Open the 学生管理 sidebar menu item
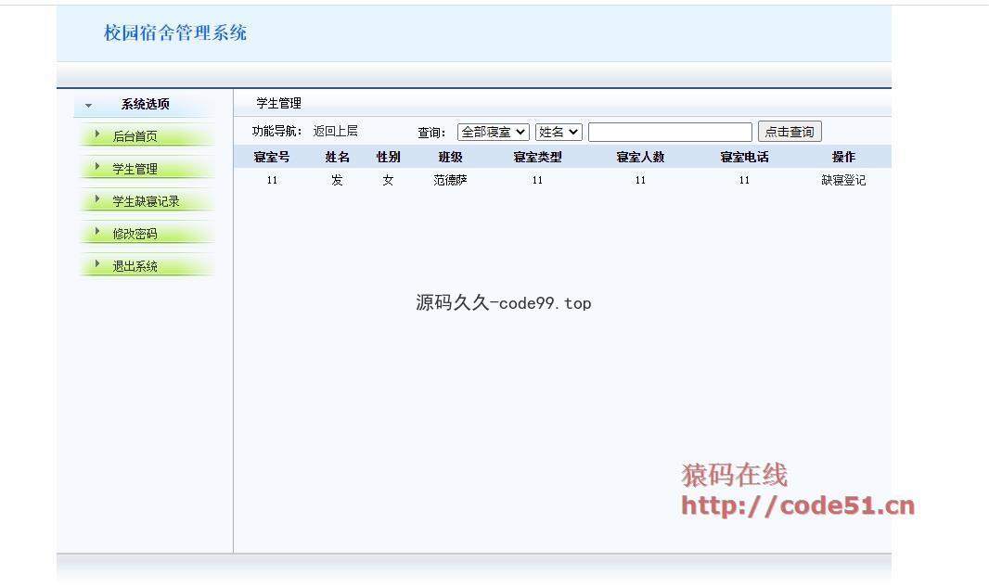Viewport: 989px width, 587px height. [135, 169]
